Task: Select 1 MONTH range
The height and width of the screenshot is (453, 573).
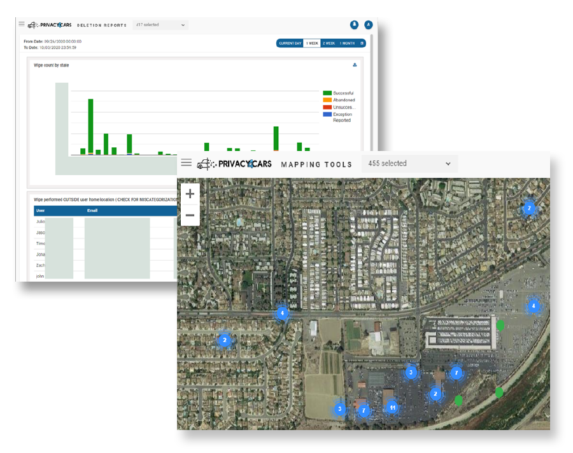Action: pos(347,43)
